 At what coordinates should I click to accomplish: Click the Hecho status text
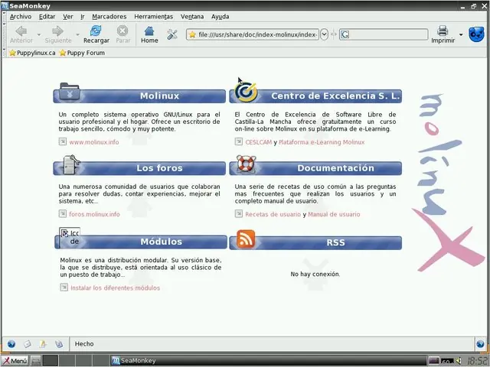coord(84,343)
